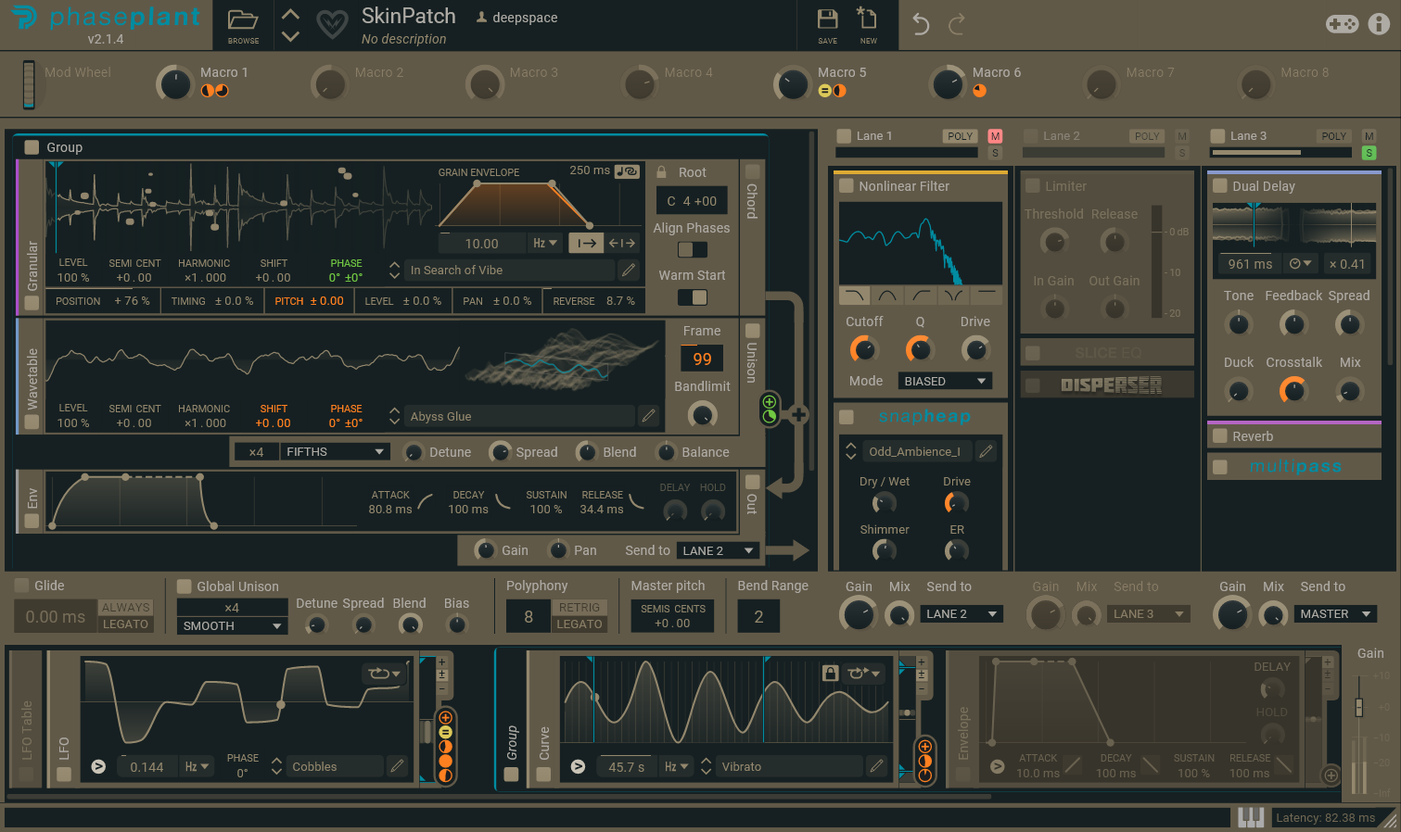Screen dimensions: 1401x832
Task: Toggle the Reverb enable checkbox
Action: [x=1220, y=436]
